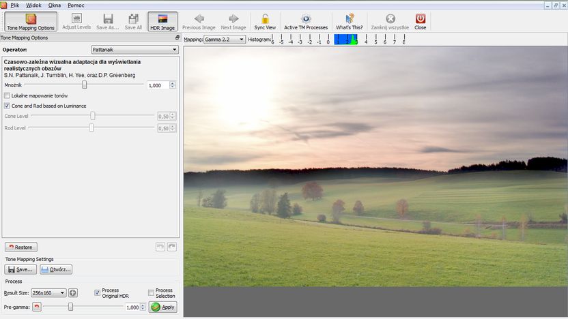Click the histogram blue range selection
Image resolution: width=568 pixels, height=319 pixels.
(345, 40)
